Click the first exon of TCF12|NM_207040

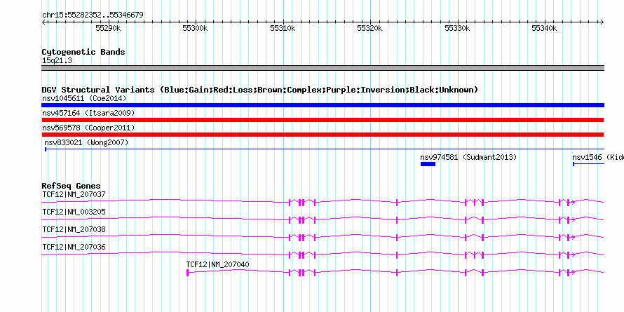187,272
